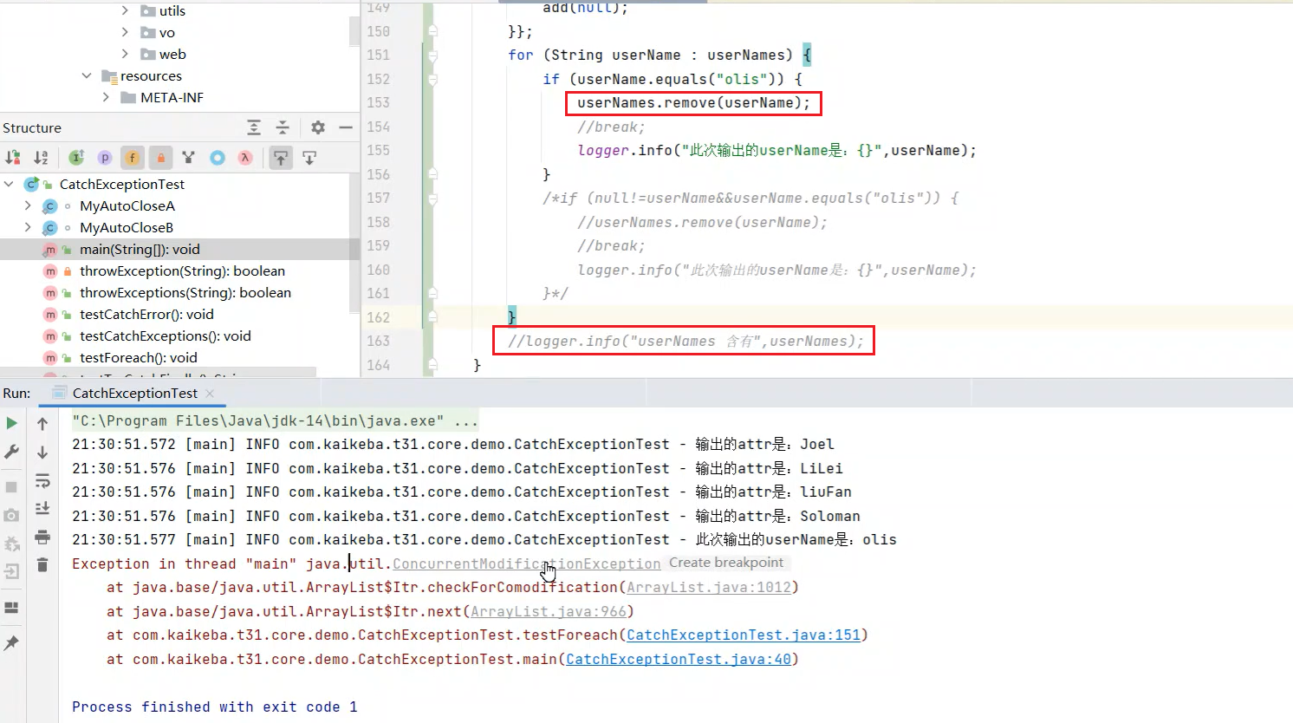
Task: Expand MyAutoCloseA node
Action: coord(28,205)
